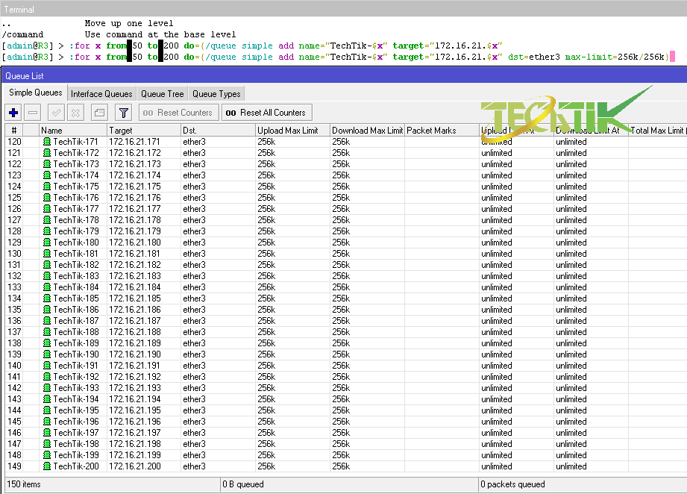This screenshot has height=494, width=687.
Task: Select queue icon of TechTik-183
Action: pos(47,275)
